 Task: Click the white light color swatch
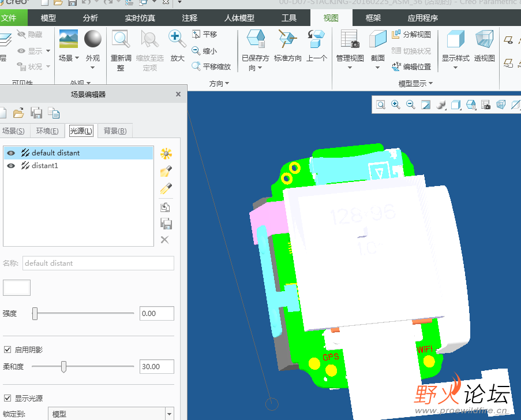[x=17, y=287]
